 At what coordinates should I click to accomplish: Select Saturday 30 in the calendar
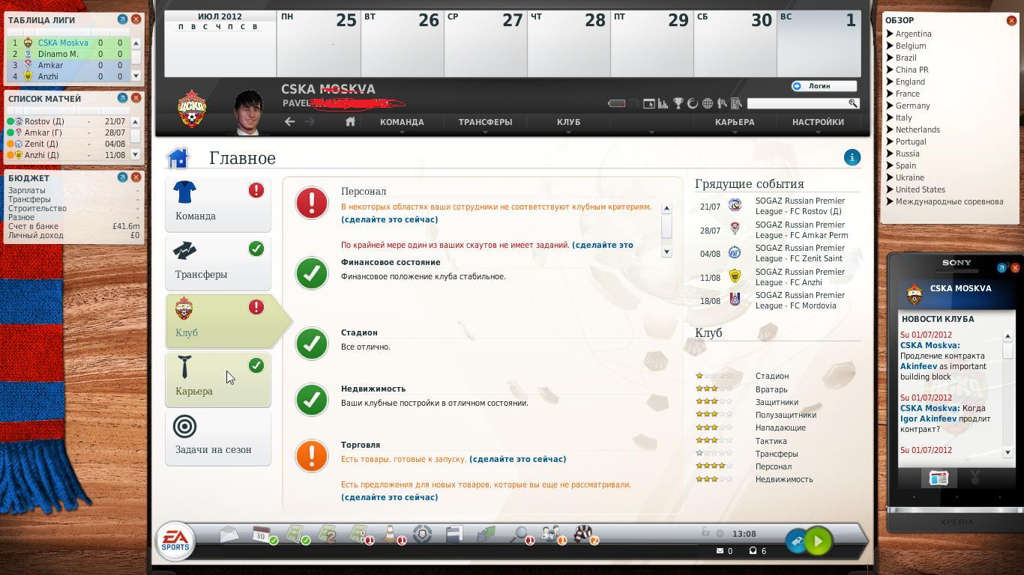734,43
